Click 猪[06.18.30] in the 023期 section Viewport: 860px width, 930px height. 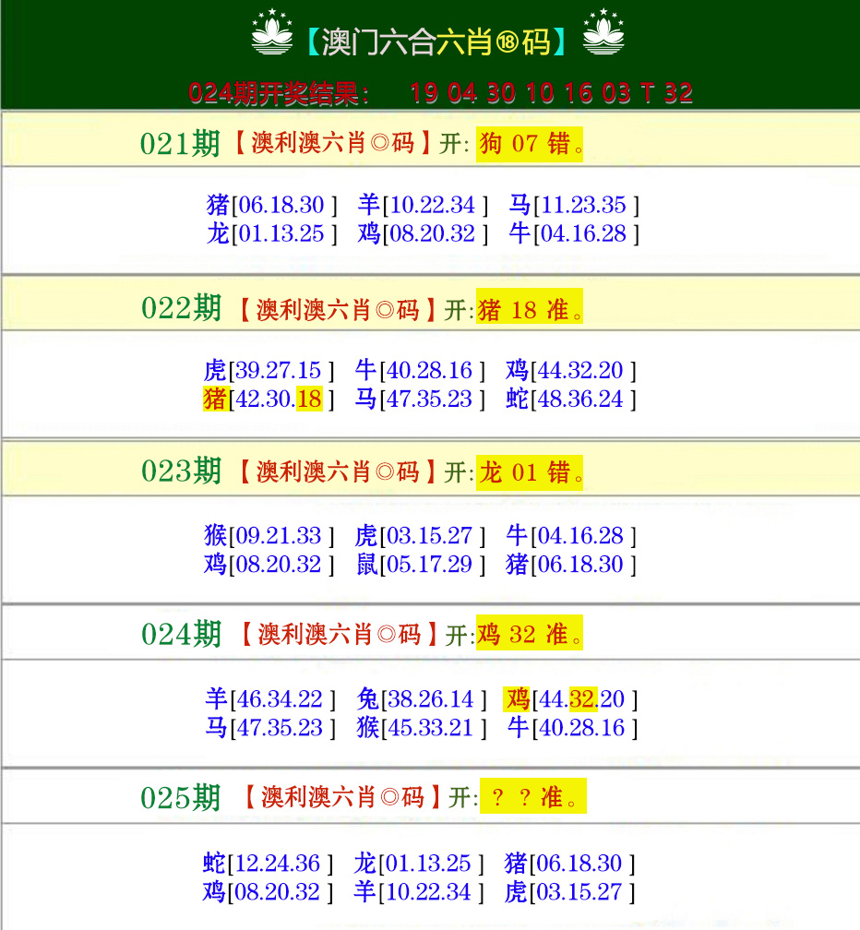[571, 565]
